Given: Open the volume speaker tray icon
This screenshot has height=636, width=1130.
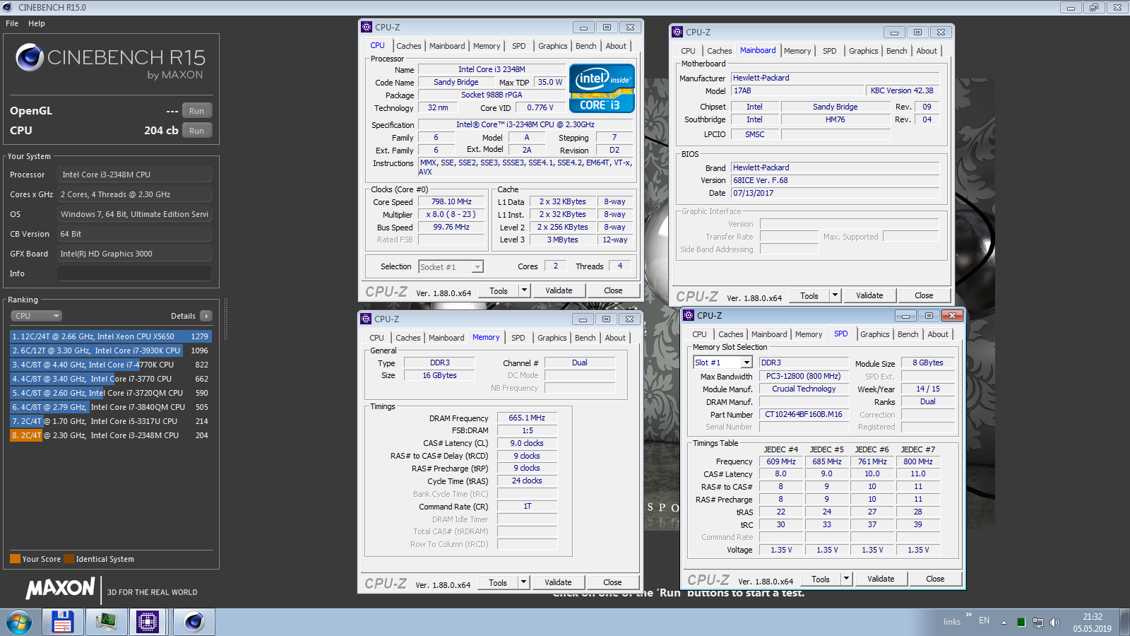Looking at the screenshot, I should 1054,623.
